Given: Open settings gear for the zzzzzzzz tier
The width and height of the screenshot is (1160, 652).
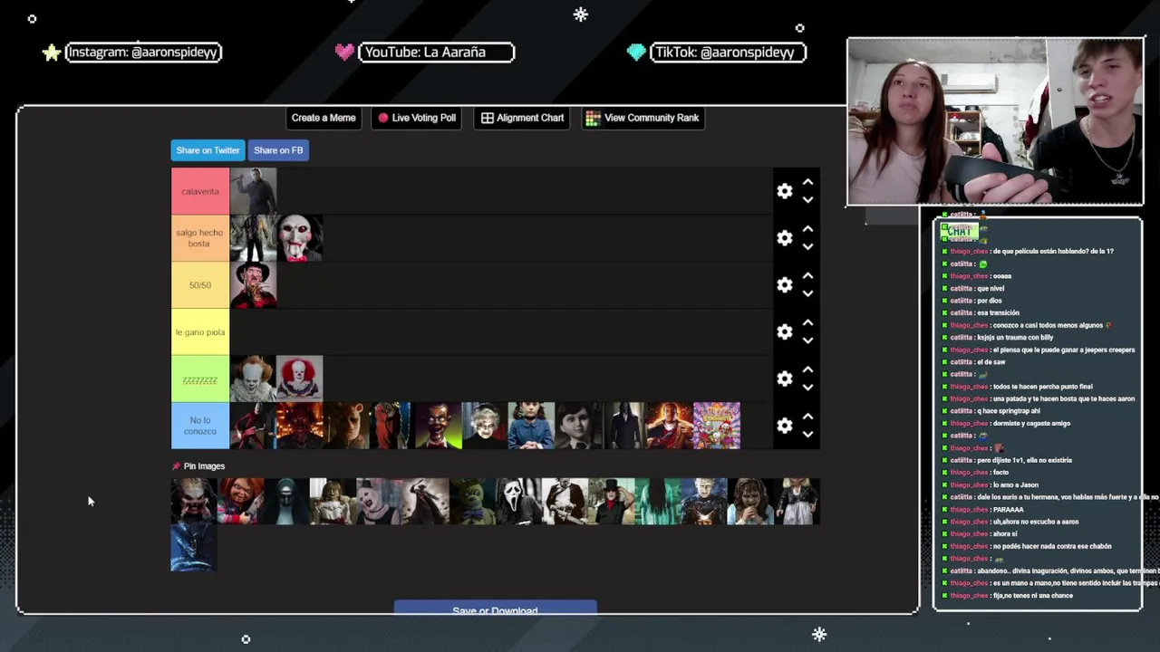Looking at the screenshot, I should [x=785, y=379].
